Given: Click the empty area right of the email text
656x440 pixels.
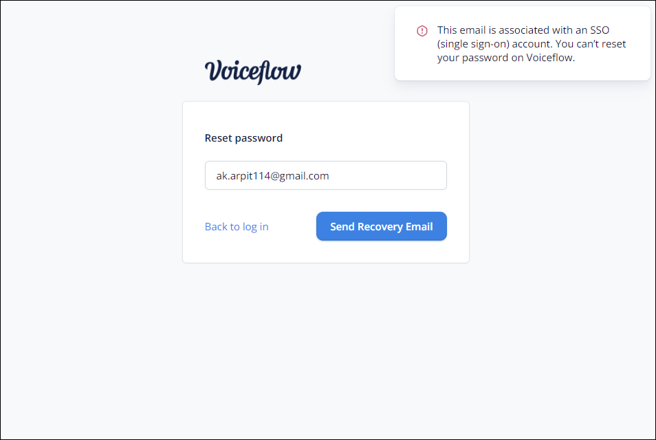Looking at the screenshot, I should [387, 175].
